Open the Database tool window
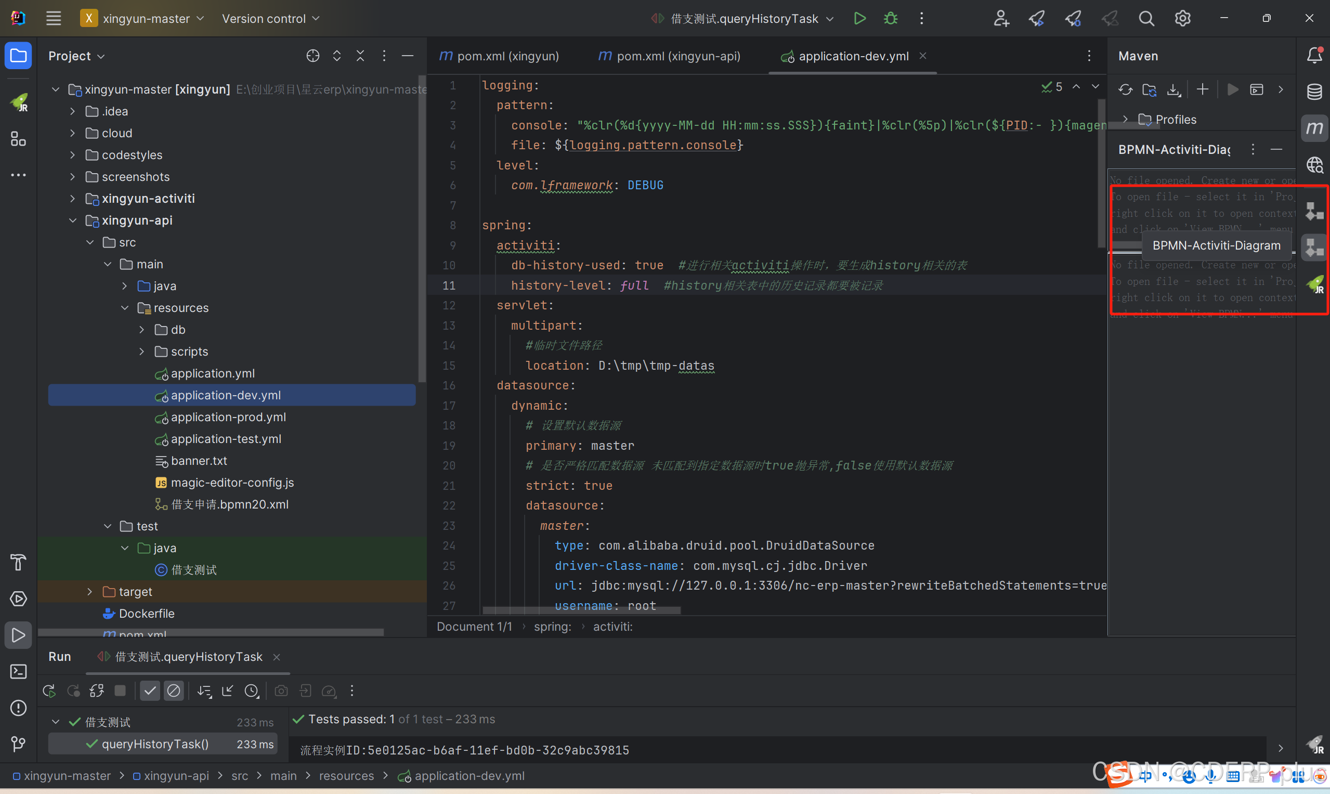The height and width of the screenshot is (794, 1330). (1314, 92)
